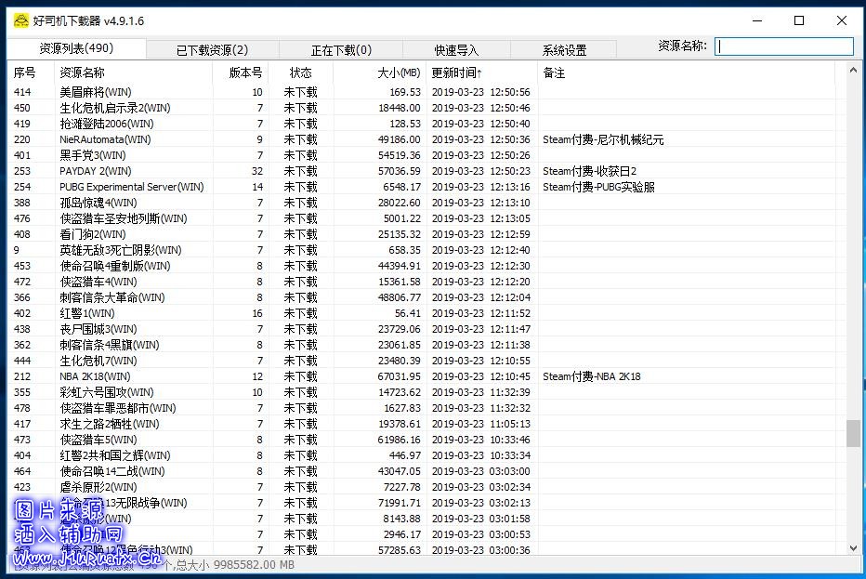
Task: Click the update time 2019-03-23 03:00:36
Action: click(481, 550)
